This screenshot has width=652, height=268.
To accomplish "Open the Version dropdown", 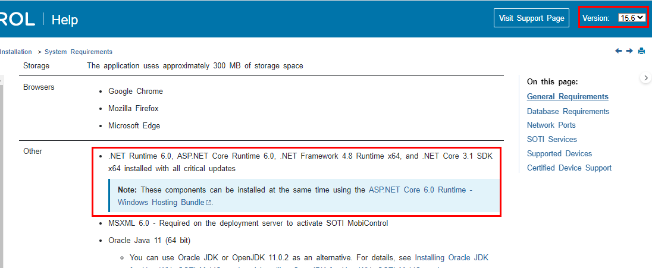I will click(x=631, y=18).
